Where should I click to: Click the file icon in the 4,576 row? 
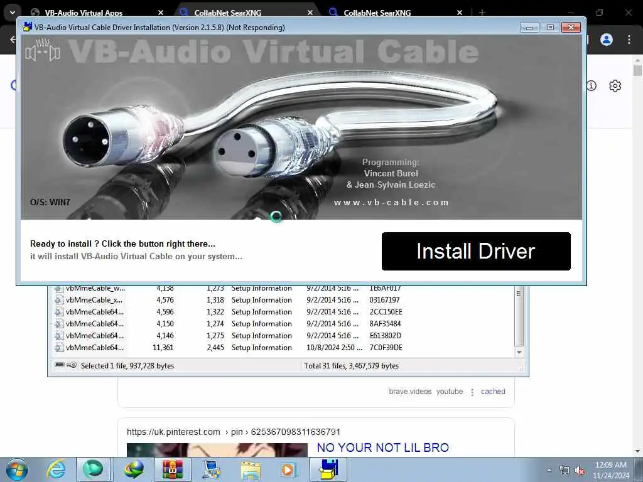pos(59,300)
